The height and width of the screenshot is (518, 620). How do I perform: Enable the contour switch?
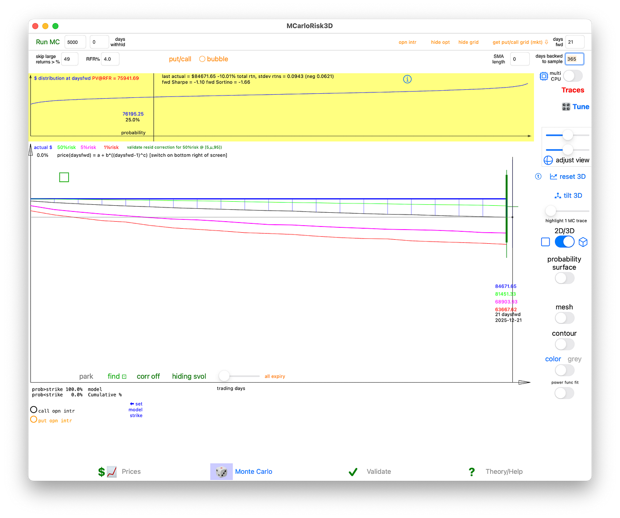pos(565,344)
